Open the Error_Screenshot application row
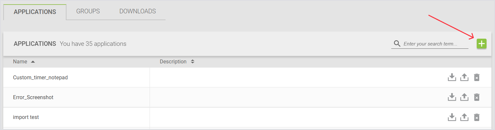This screenshot has width=495, height=130. 33,97
